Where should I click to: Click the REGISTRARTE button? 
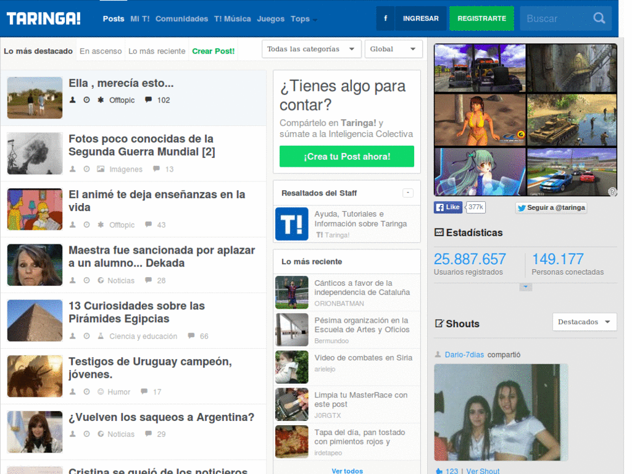481,19
